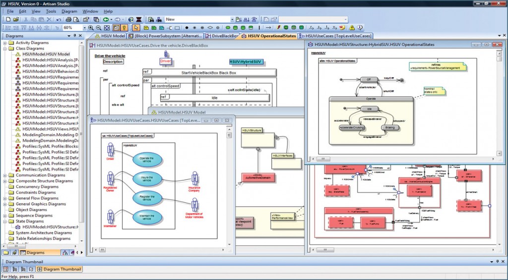Open the empty combo box beside the page icons

[345, 19]
